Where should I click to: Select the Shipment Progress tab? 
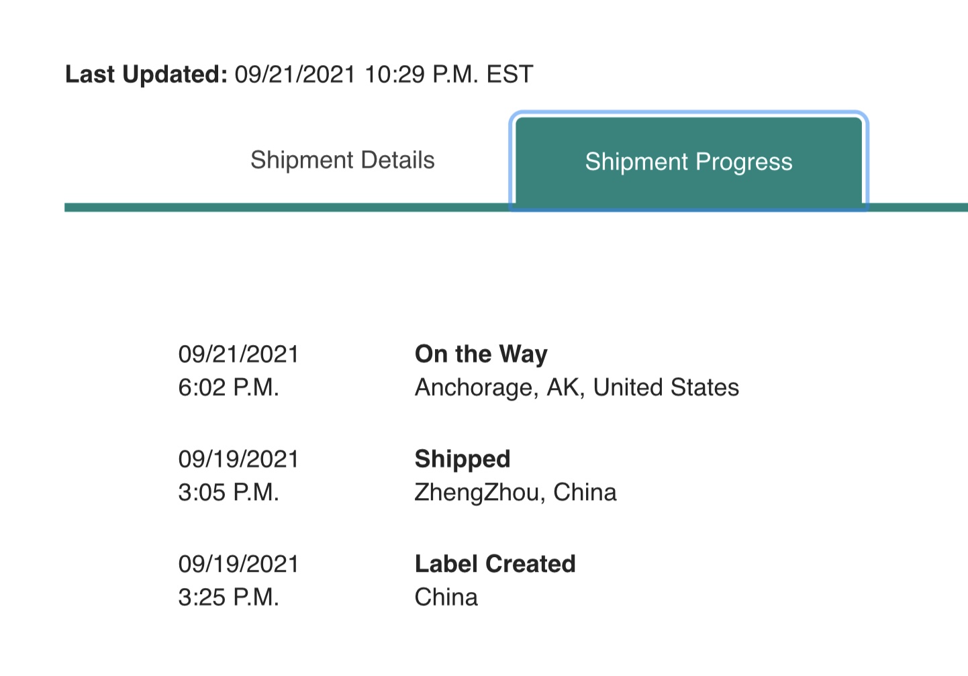[689, 162]
